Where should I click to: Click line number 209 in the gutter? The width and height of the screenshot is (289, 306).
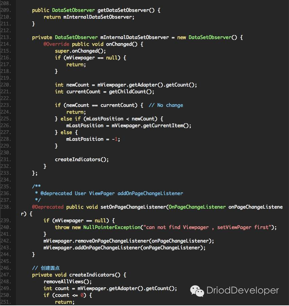point(5,10)
